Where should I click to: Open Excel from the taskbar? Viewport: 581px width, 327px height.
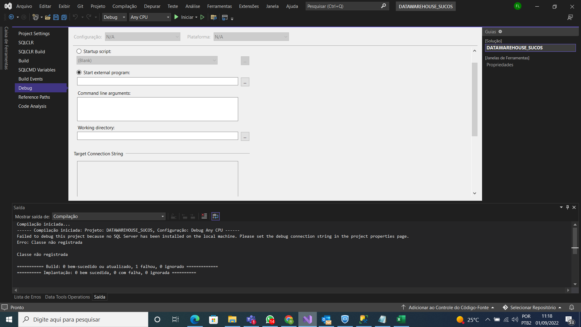pyautogui.click(x=401, y=319)
